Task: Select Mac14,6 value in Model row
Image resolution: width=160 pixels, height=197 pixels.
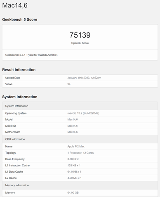Action: click(x=73, y=119)
